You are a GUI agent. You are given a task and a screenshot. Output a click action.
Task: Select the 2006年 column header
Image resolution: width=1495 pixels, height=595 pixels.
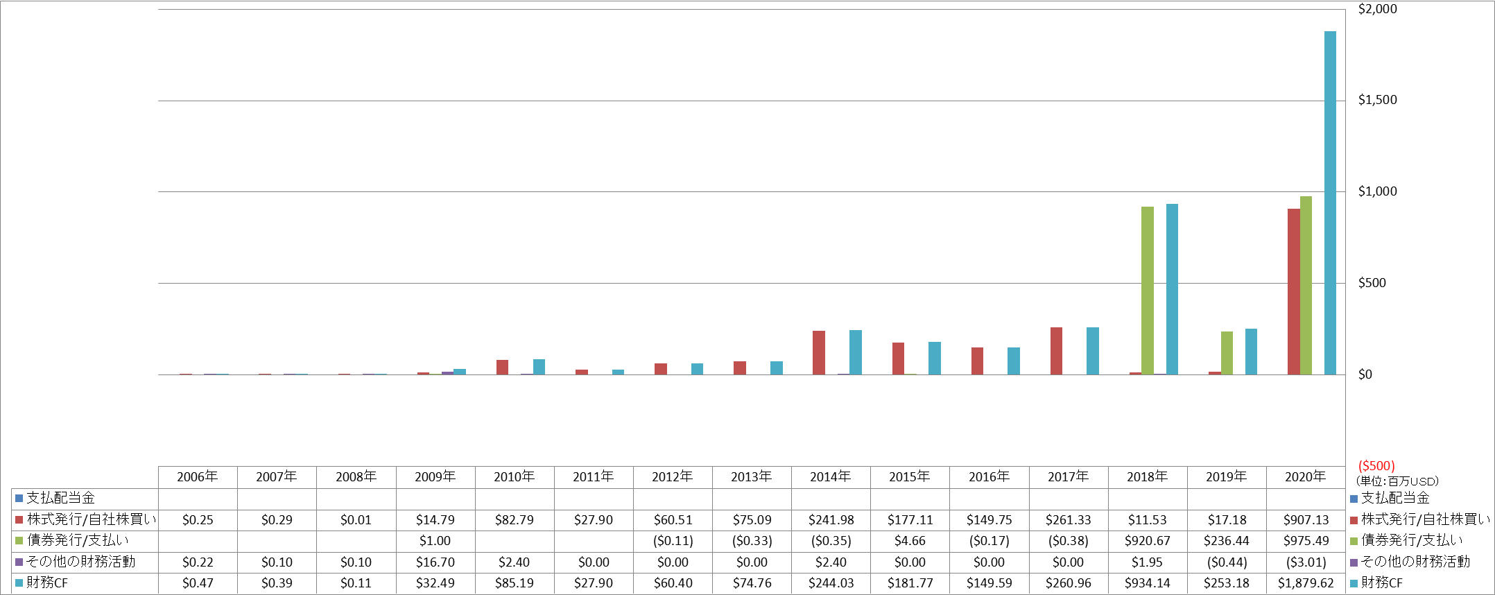tap(198, 477)
